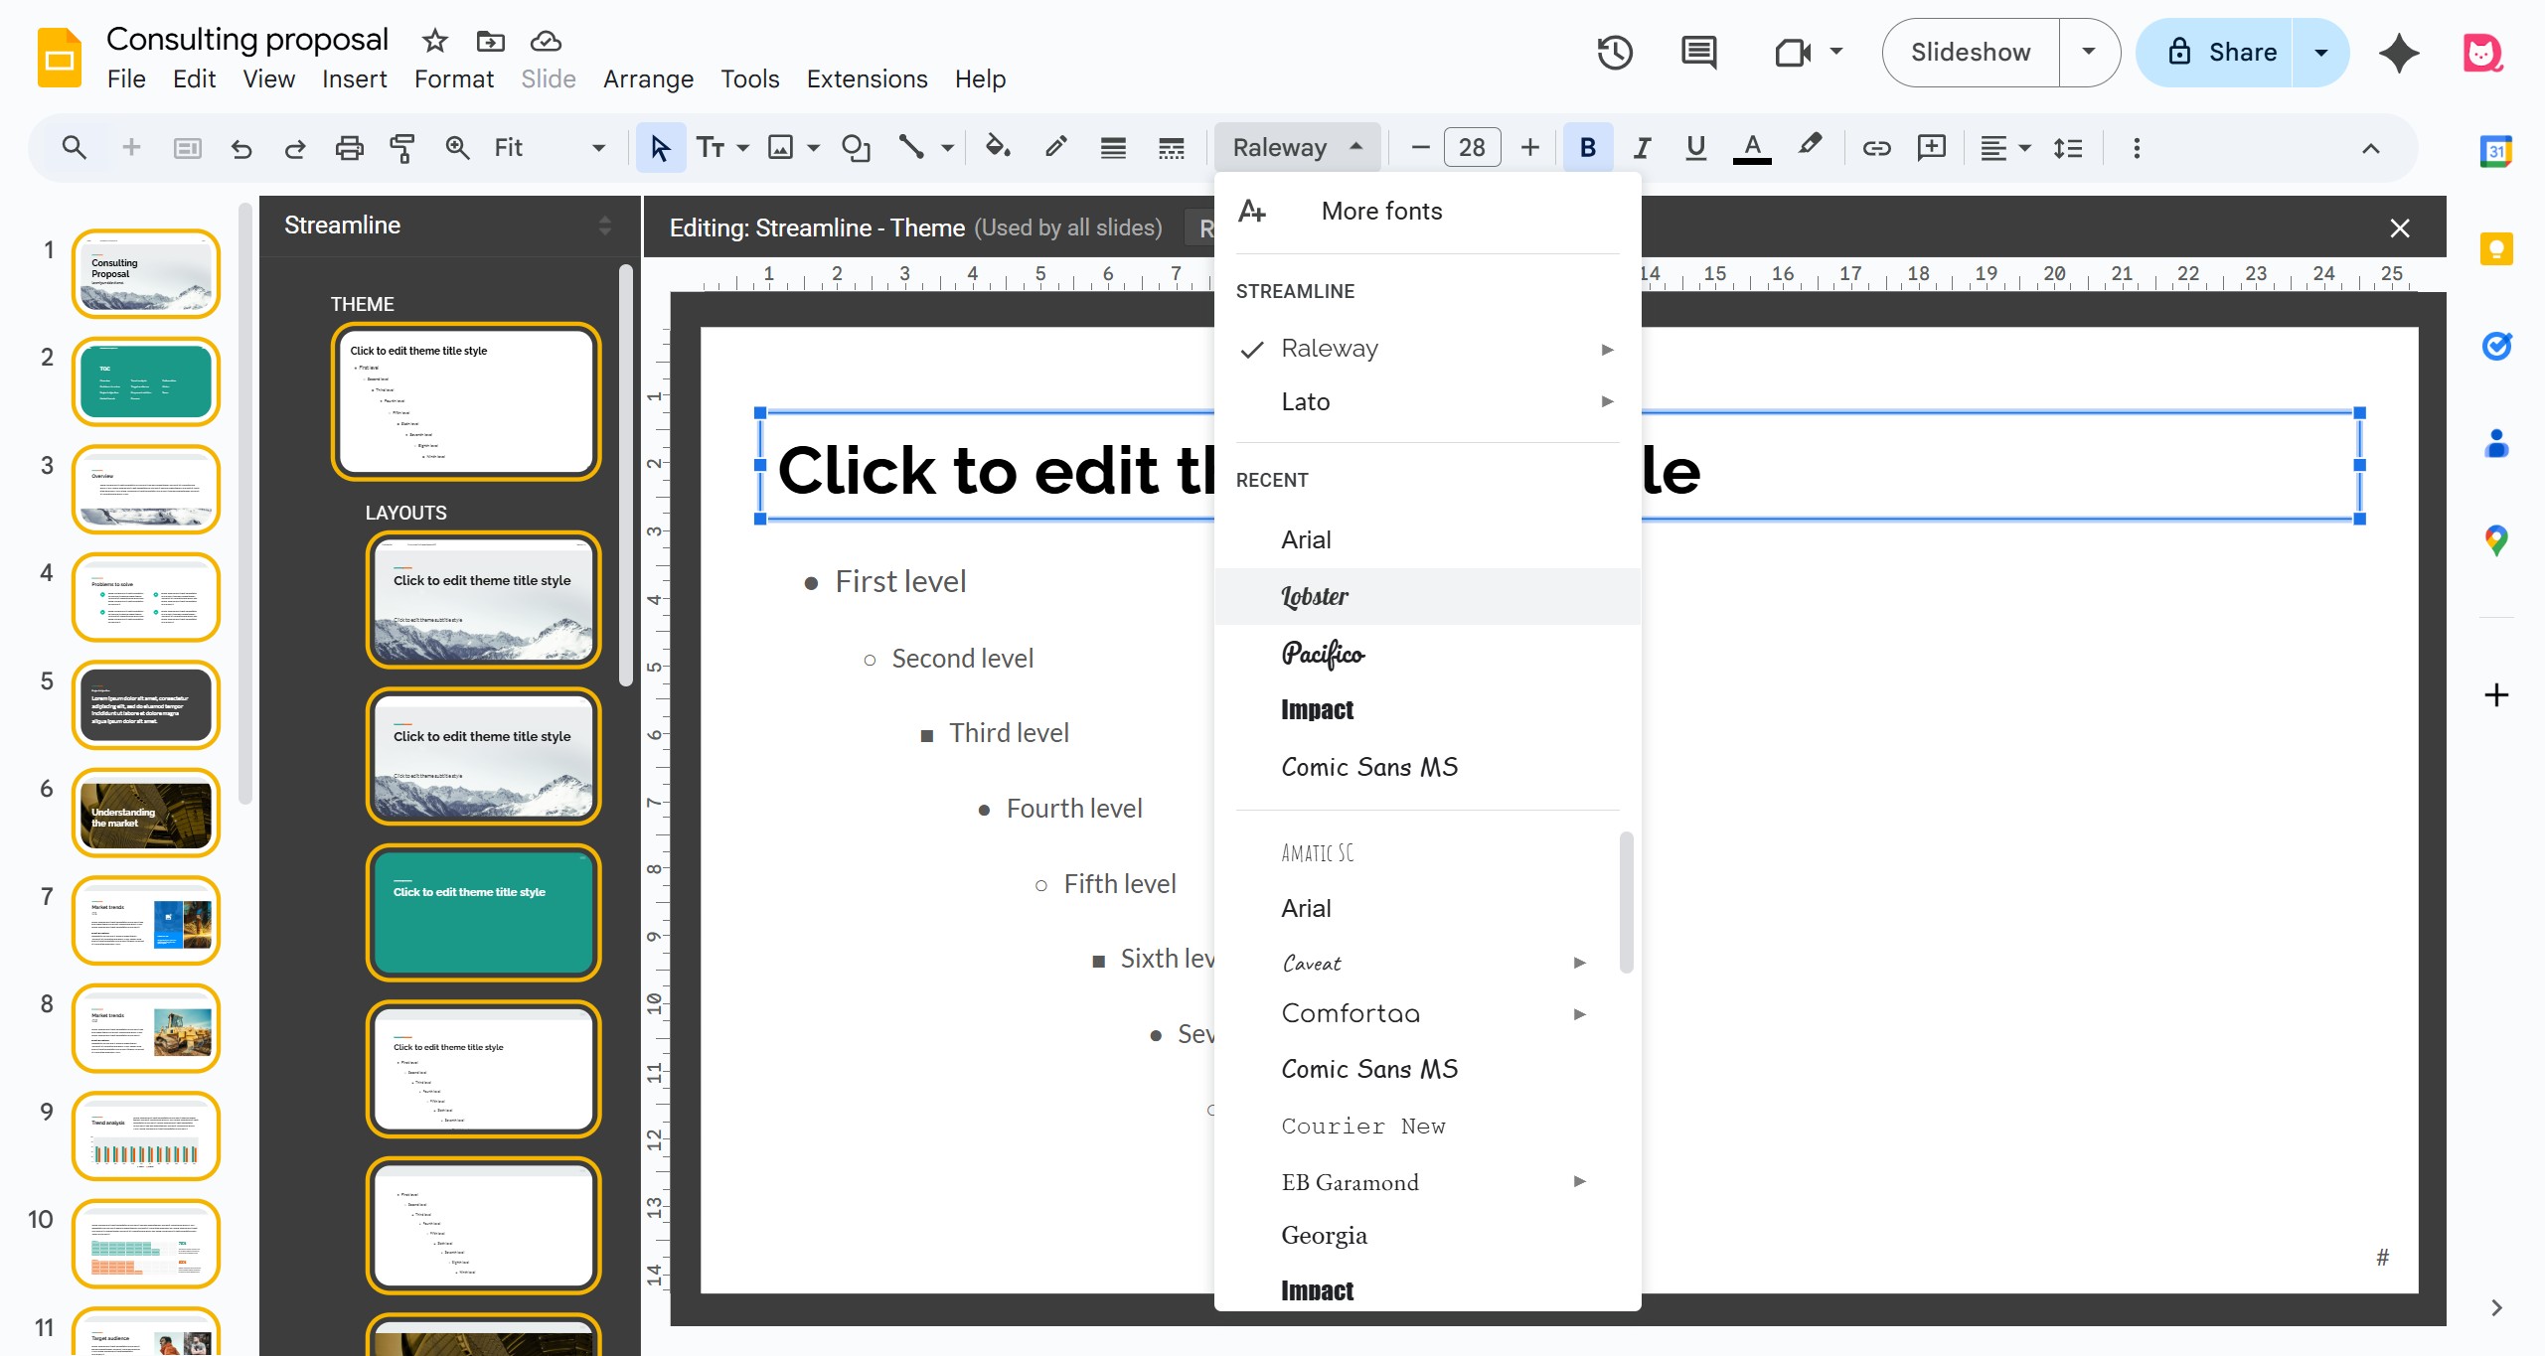
Task: Toggle bold formatting
Action: (x=1587, y=148)
